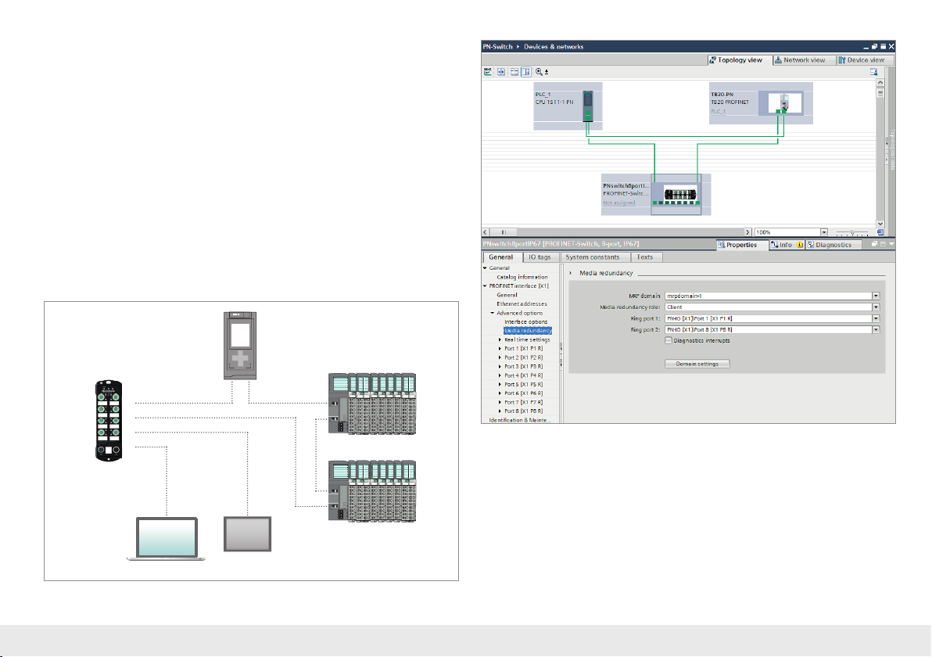The width and height of the screenshot is (932, 657).
Task: Select the PLC_1 CPU 1511-1 PN device image
Action: pos(588,106)
